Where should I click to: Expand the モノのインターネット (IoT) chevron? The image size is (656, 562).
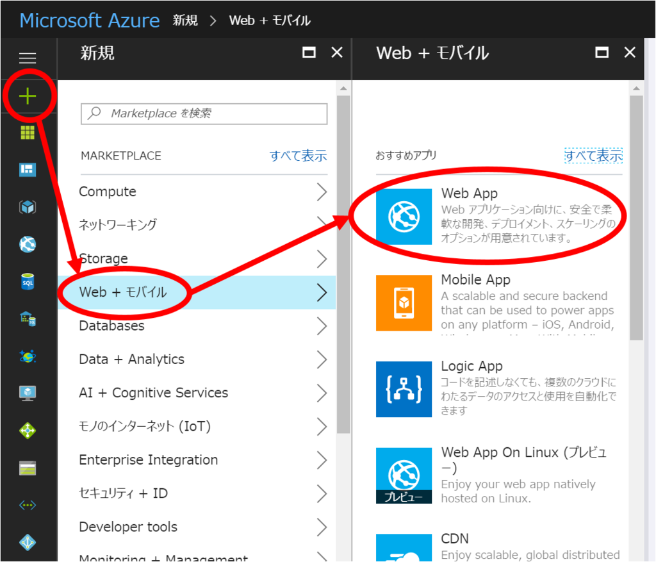(322, 426)
